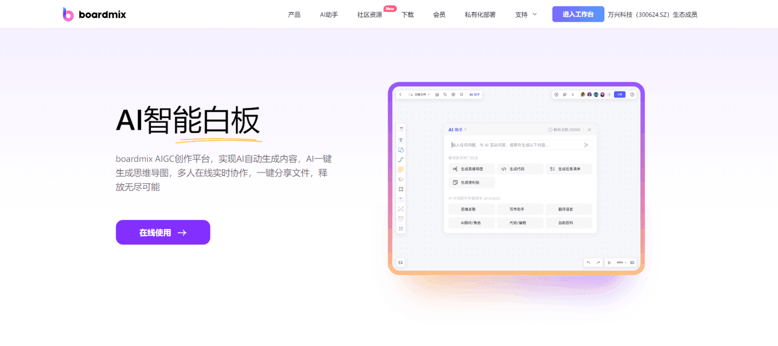The height and width of the screenshot is (346, 778).
Task: Click the 生成任务清单 button
Action: tap(569, 169)
